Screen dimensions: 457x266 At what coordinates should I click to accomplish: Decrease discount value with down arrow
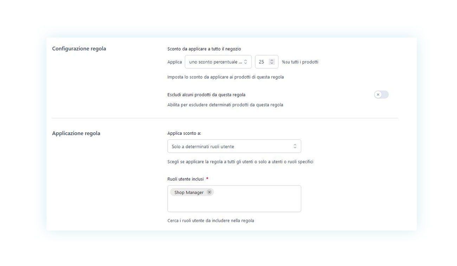tap(271, 63)
